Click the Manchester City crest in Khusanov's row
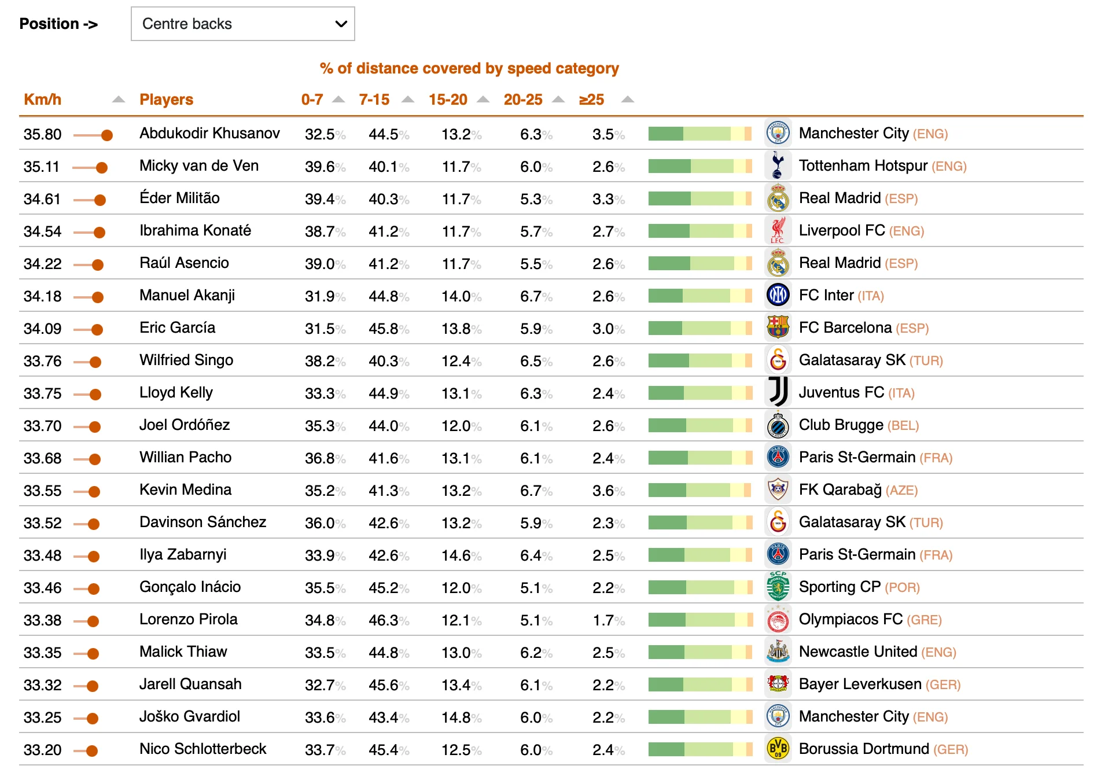The image size is (1101, 784). [x=778, y=134]
